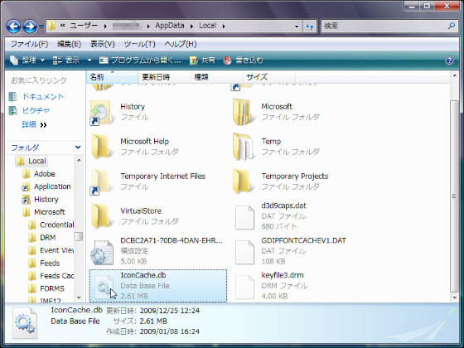Screen dimensions: 464x348
Task: Click the search magnifier icon
Action: pyautogui.click(x=452, y=26)
